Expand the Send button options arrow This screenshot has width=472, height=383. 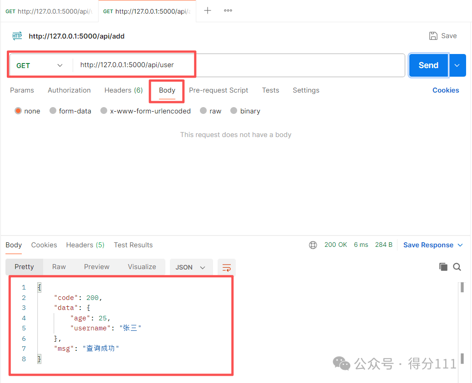click(457, 65)
